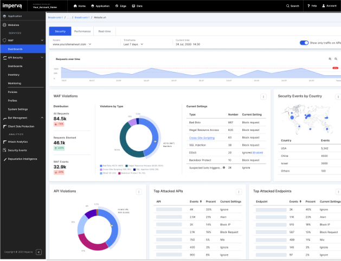Collapse the sidebar using the bottom arrow button
Viewport: 341px width, 261px height.
pyautogui.click(x=38, y=252)
